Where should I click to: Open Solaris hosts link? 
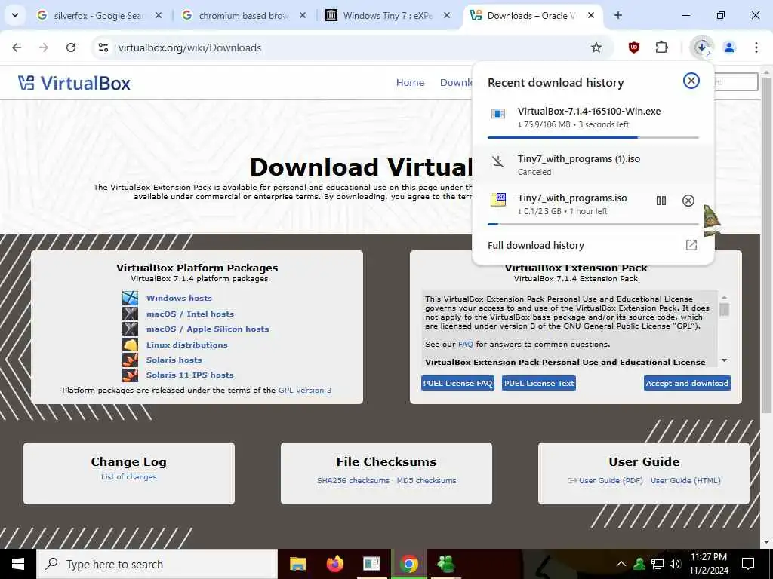174,360
